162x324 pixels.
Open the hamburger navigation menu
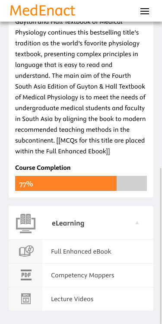[x=145, y=11]
